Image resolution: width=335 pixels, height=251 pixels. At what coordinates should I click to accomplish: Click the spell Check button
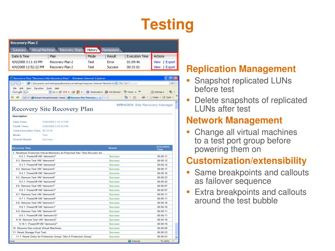click(x=129, y=92)
